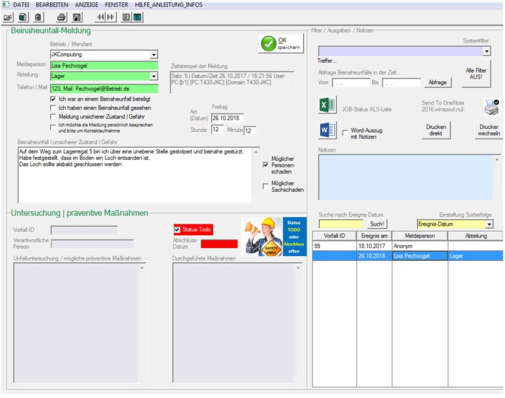Uncheck the Möglicher Personenschaden checkbox
505x398 pixels.
[266, 165]
